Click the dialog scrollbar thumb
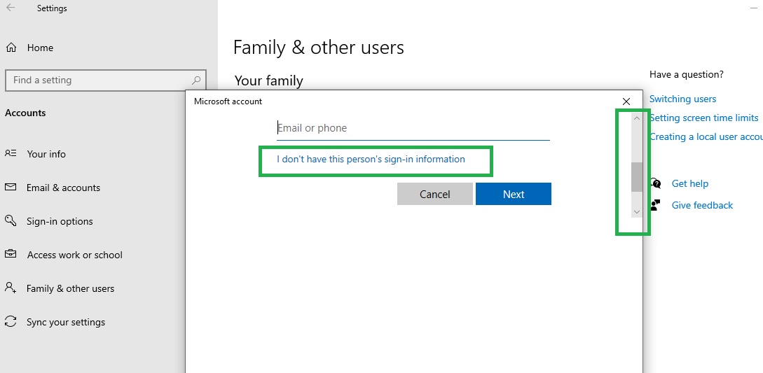This screenshot has height=373, width=763. (x=636, y=177)
